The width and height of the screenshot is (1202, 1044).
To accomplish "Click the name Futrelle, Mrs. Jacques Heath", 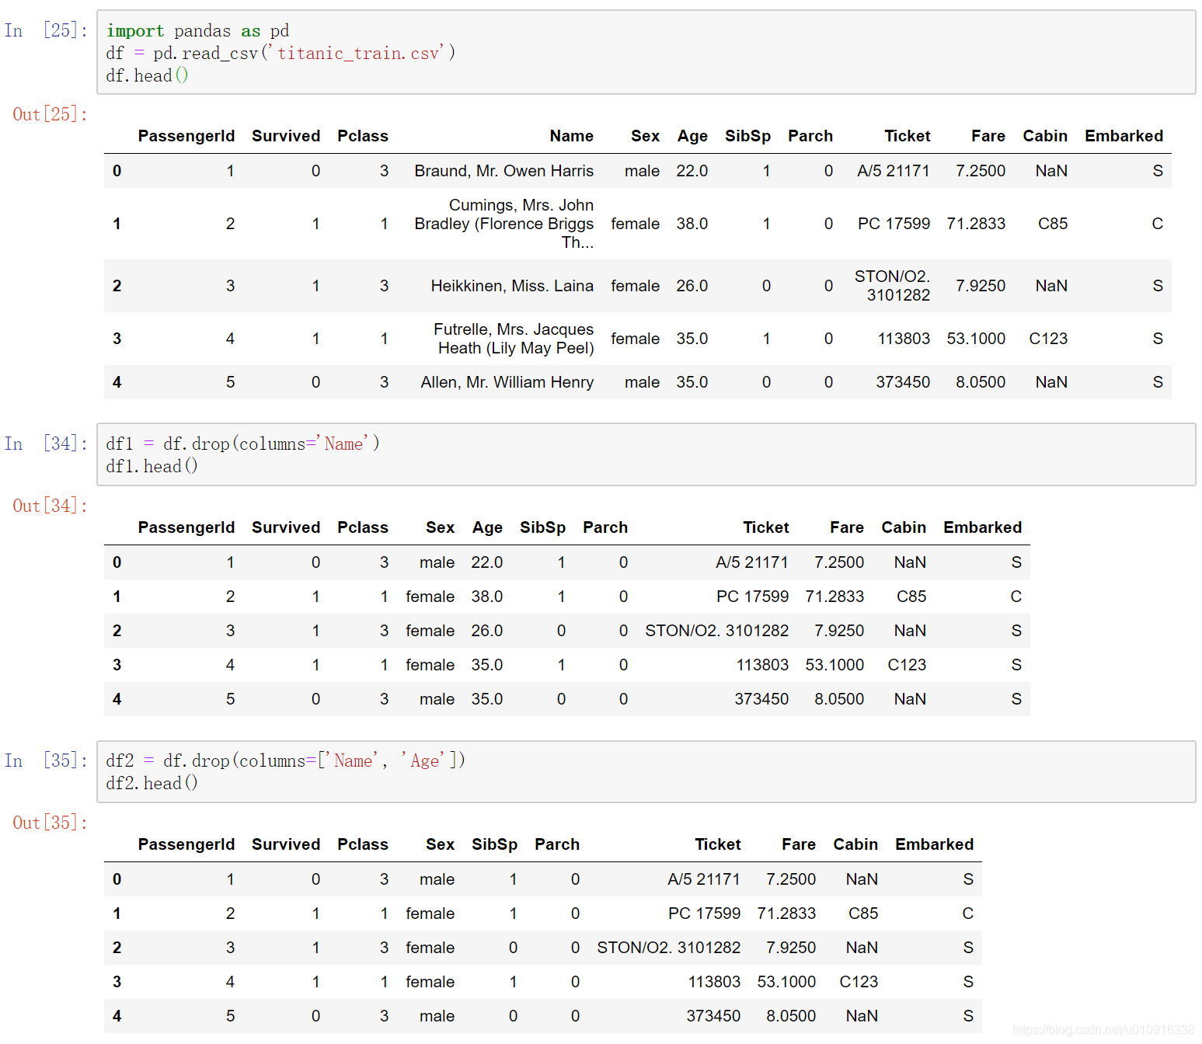I will 513,339.
